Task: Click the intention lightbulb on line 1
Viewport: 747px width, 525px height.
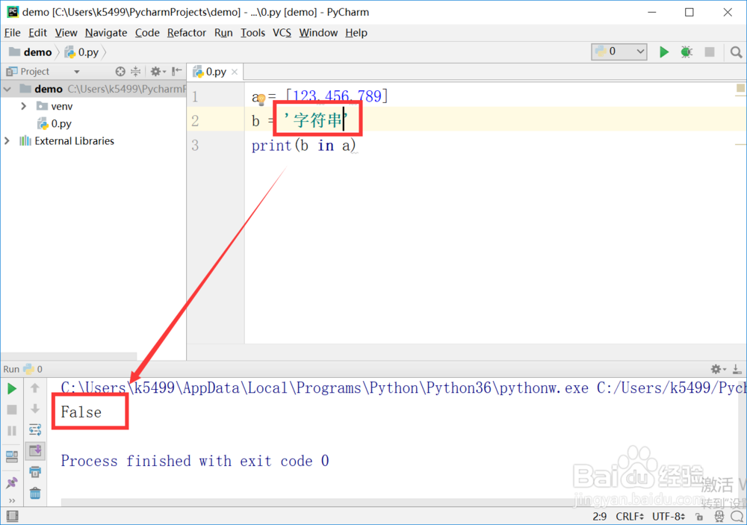Action: point(261,100)
